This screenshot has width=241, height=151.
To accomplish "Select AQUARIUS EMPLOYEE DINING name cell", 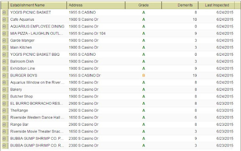I will [37, 26].
